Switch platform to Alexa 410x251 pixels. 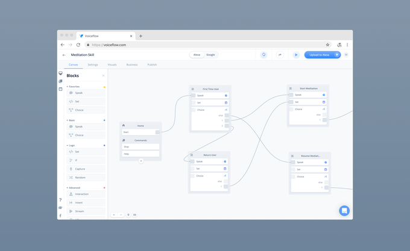[197, 55]
